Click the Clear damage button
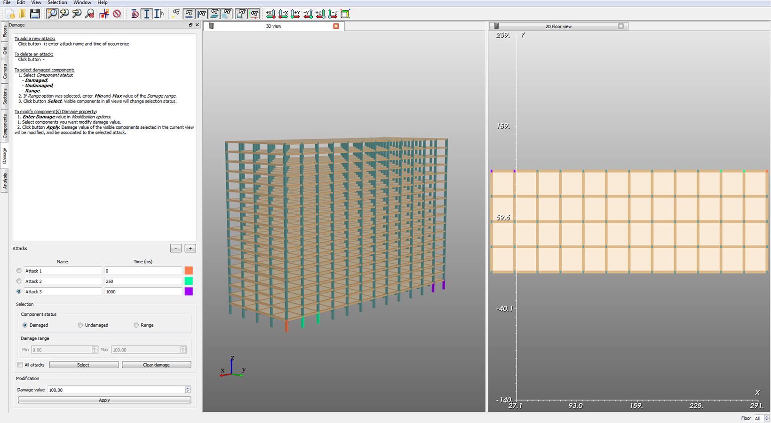771x423 pixels. pos(157,365)
